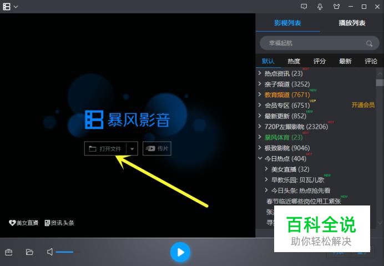Expand the 会员专区 (6751) category

(x=260, y=105)
